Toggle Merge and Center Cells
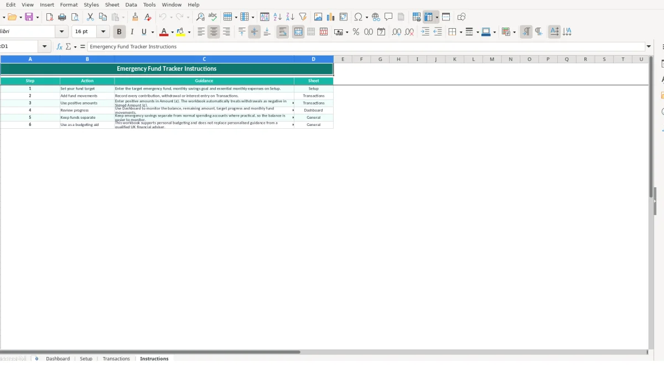Image resolution: width=664 pixels, height=373 pixels. click(x=298, y=32)
